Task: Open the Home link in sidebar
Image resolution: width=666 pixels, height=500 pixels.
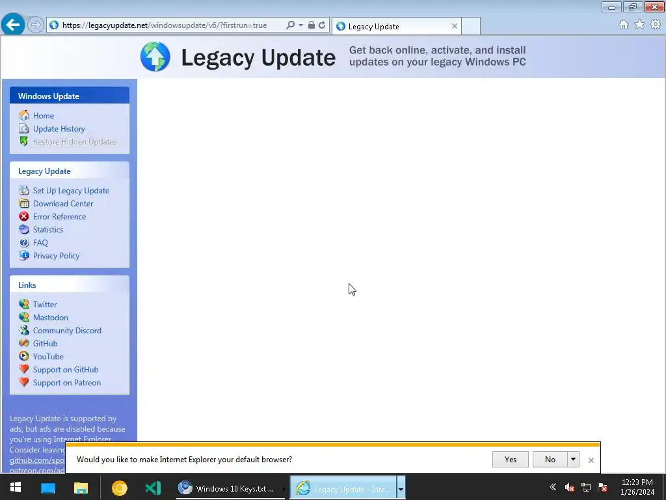Action: [44, 116]
